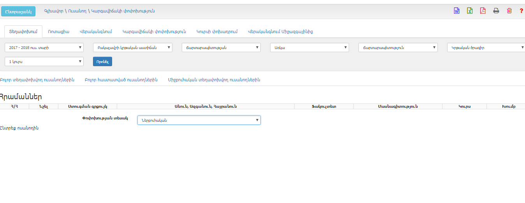Click the printer icon
This screenshot has width=525, height=203.
tap(496, 11)
